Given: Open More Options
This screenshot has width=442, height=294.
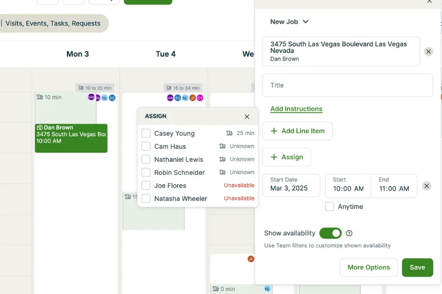Looking at the screenshot, I should coord(369,267).
